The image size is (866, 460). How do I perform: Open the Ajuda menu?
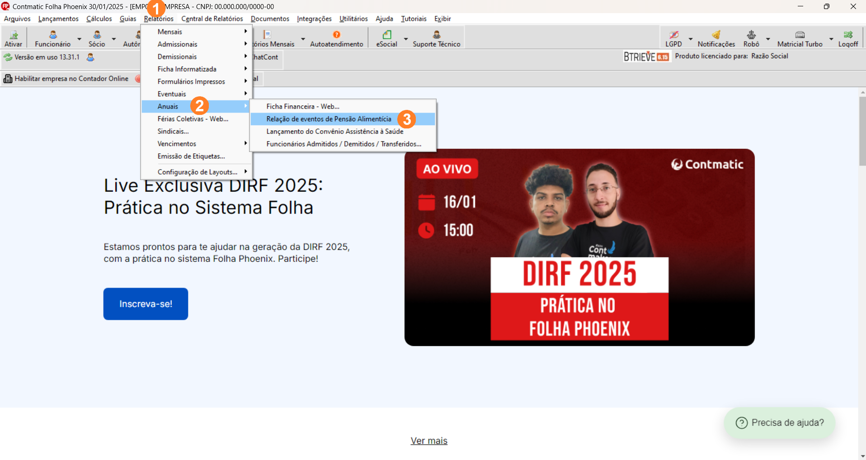384,19
